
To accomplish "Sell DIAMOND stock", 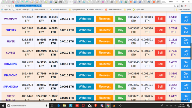I will (x=160, y=75).
